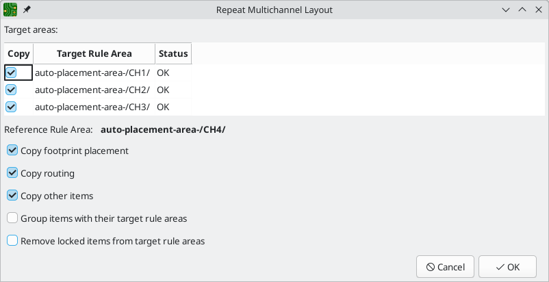Uncheck copy for auto-placement-area-/CH1/
This screenshot has width=549, height=282.
point(11,73)
